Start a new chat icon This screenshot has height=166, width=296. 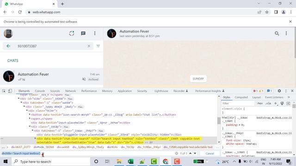pyautogui.click(x=83, y=34)
